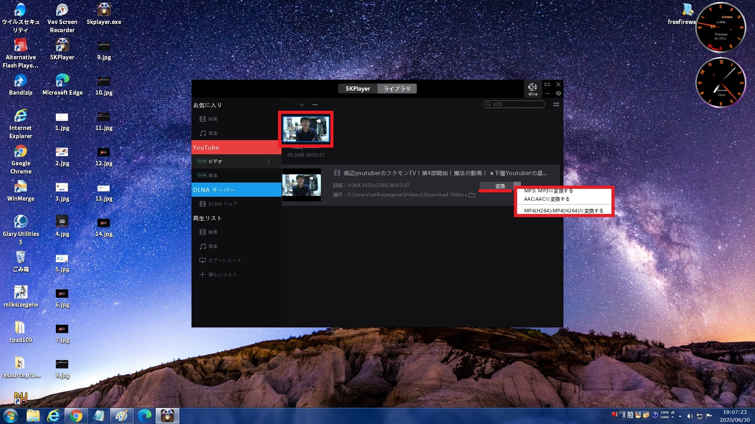Focus the 検索 search field
This screenshot has height=424, width=755.
tap(514, 104)
